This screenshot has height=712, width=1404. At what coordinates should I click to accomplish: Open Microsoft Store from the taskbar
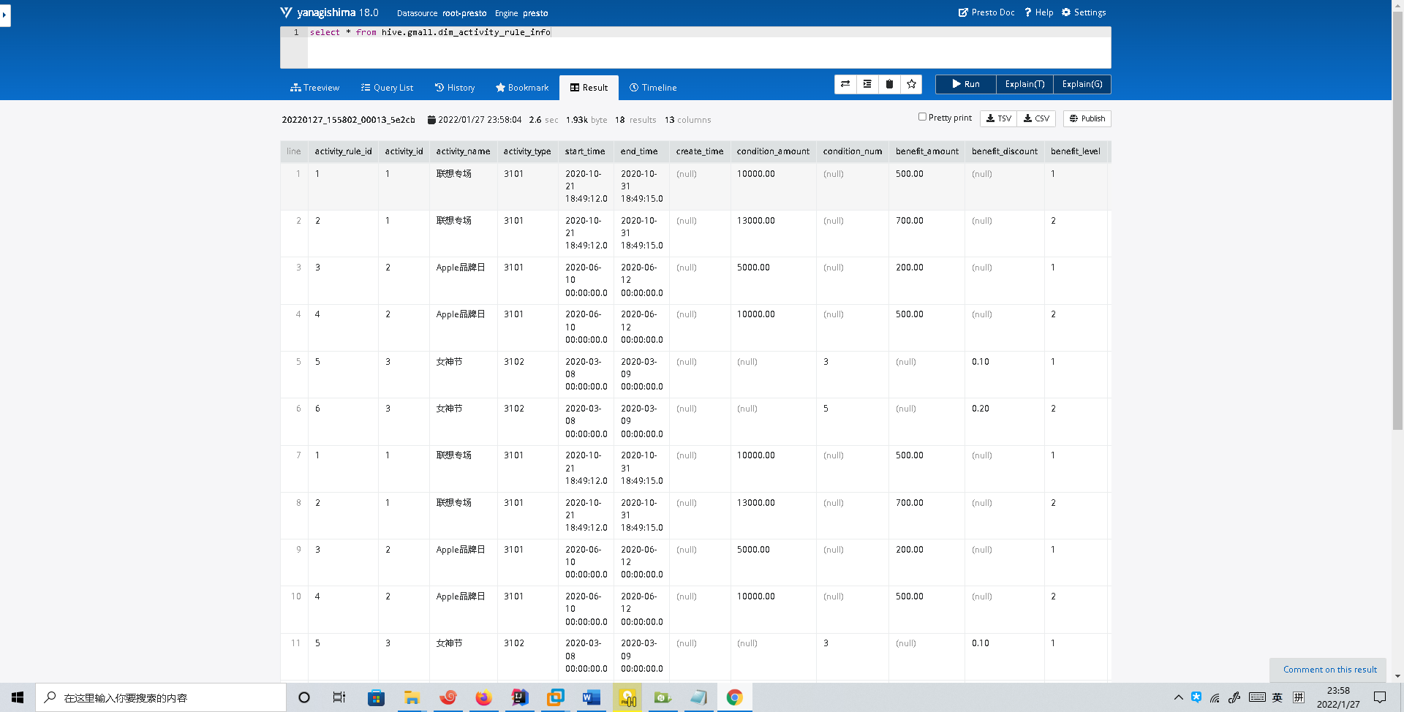click(376, 697)
